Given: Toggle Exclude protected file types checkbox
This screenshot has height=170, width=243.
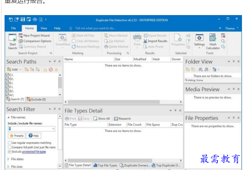Looking at the screenshot, I should (9, 152).
